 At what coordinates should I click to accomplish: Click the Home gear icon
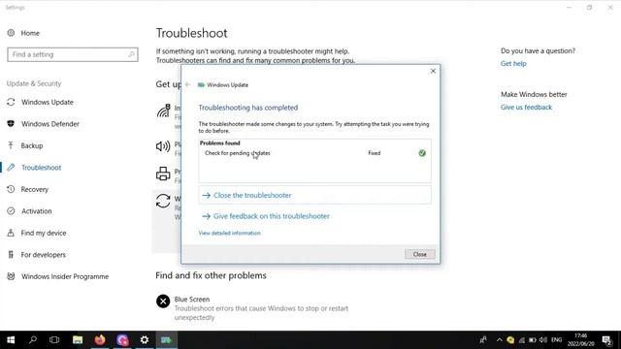click(11, 33)
